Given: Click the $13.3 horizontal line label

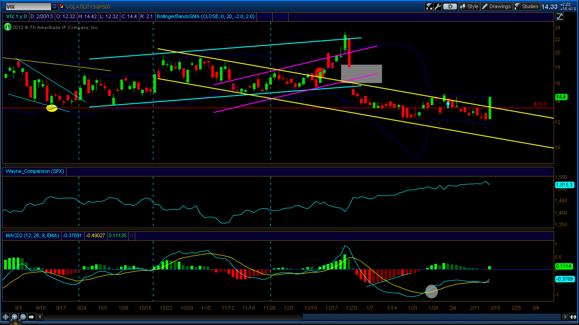Looking at the screenshot, I should tap(540, 104).
